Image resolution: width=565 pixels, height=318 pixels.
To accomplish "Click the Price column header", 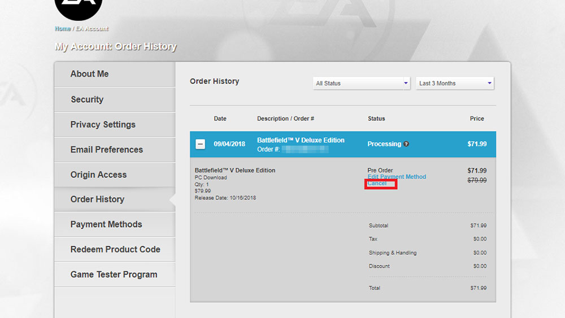I will click(x=477, y=119).
